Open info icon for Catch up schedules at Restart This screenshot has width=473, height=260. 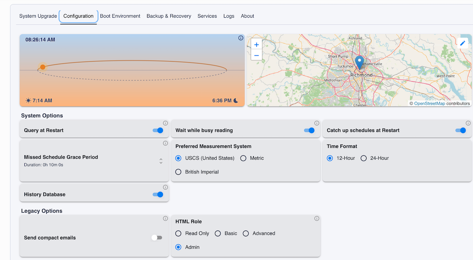point(468,123)
